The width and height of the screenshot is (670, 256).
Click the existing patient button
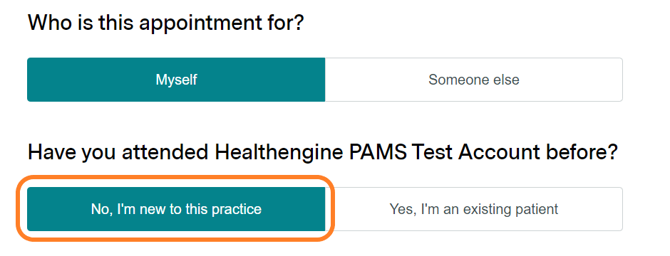click(473, 209)
